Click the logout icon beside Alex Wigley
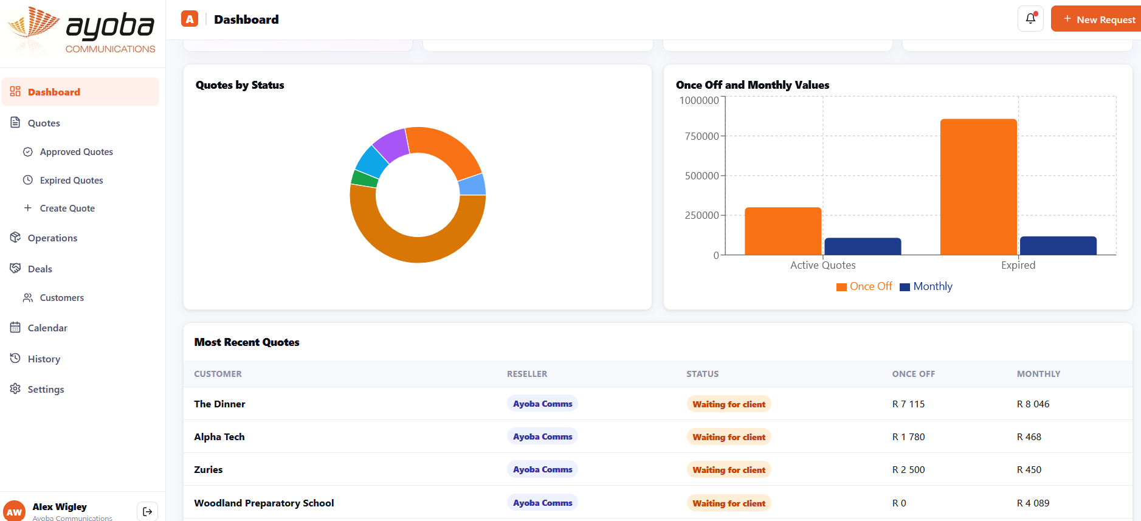The image size is (1141, 521). point(147,512)
